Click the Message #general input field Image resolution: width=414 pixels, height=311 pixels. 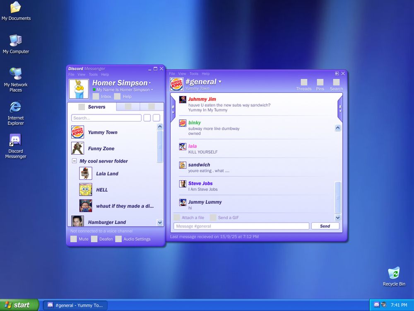pos(241,226)
